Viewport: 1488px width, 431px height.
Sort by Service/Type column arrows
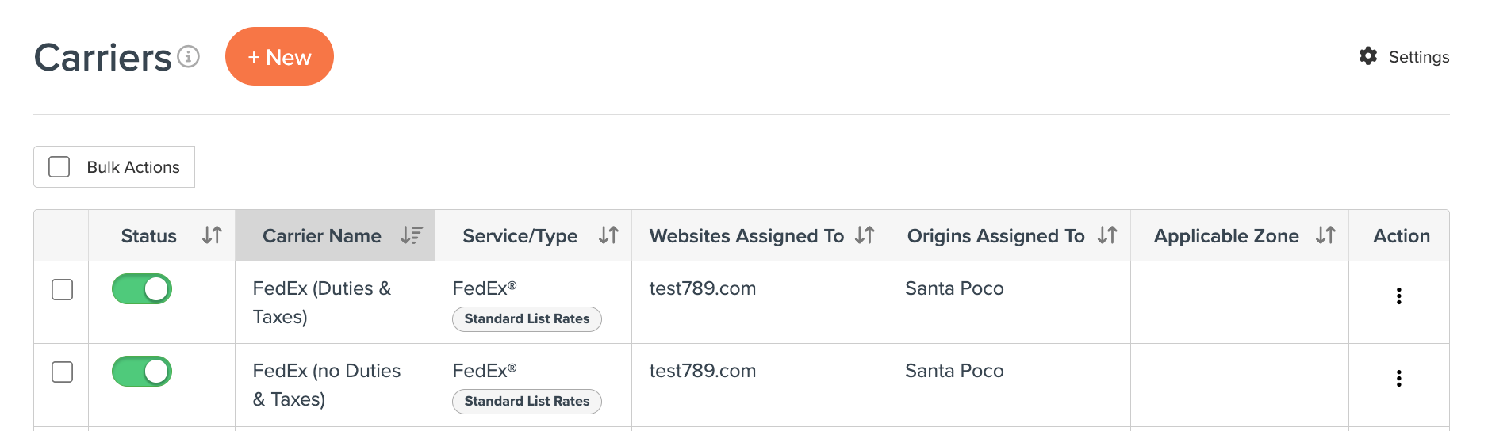pyautogui.click(x=608, y=235)
